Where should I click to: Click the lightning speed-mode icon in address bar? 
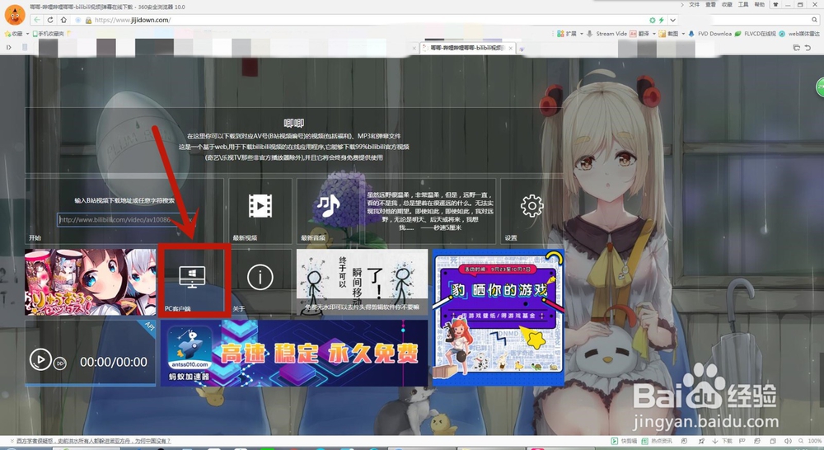pos(661,20)
